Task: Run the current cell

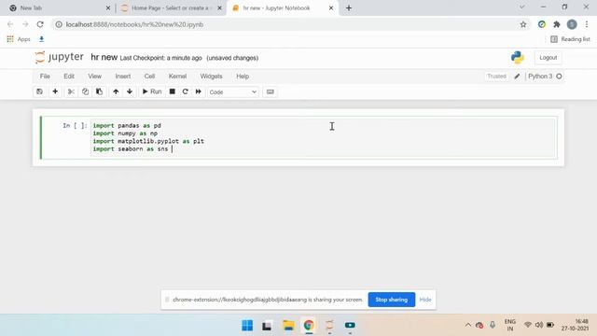Action: click(x=152, y=91)
